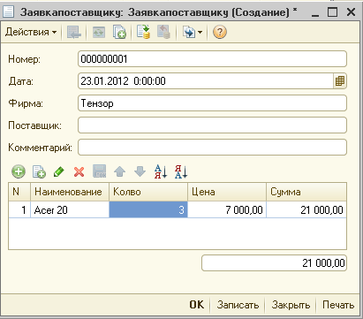The height and width of the screenshot is (319, 363).
Task: Click the Сумма column header
Action: tap(306, 192)
